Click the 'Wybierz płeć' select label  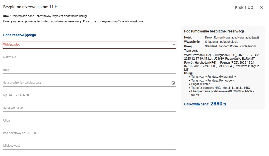tap(12, 45)
